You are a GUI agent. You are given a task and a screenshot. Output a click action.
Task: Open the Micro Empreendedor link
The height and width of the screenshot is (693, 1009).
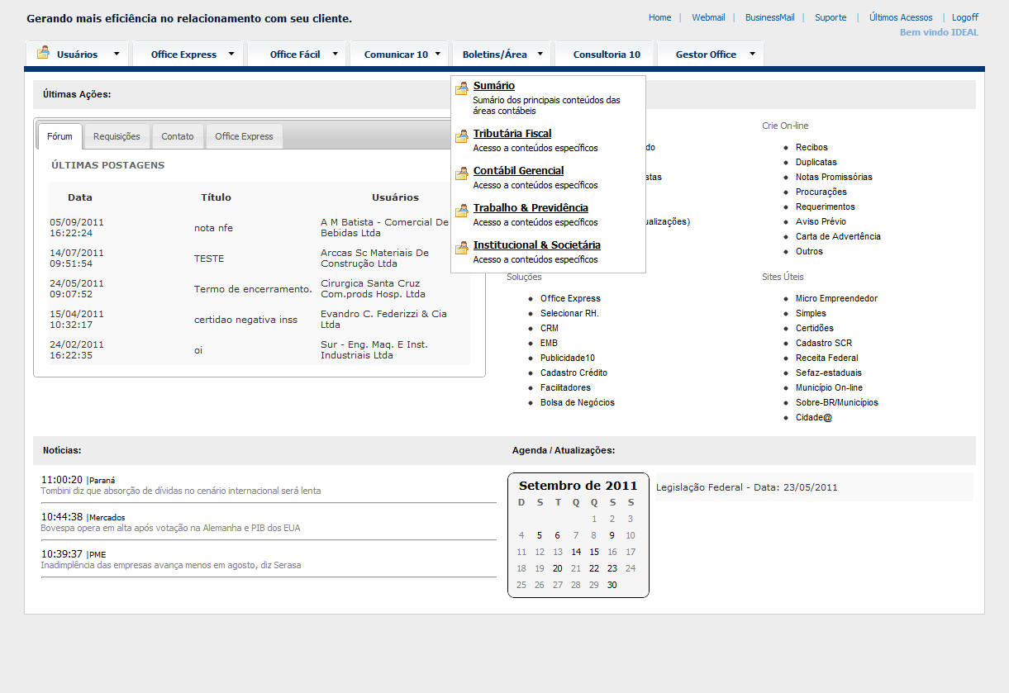click(x=836, y=298)
